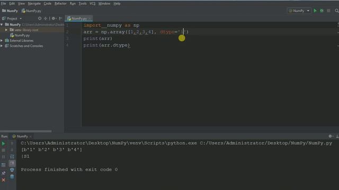Click the import numpy line in editor
The height and width of the screenshot is (190, 339).
pyautogui.click(x=111, y=25)
